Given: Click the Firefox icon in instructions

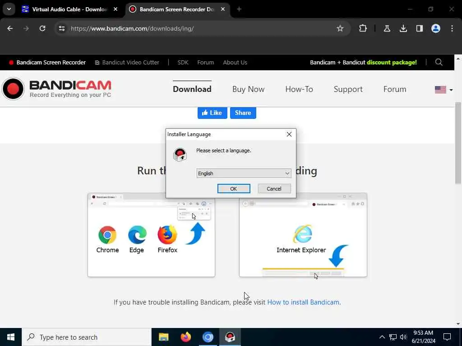Looking at the screenshot, I should tap(167, 235).
